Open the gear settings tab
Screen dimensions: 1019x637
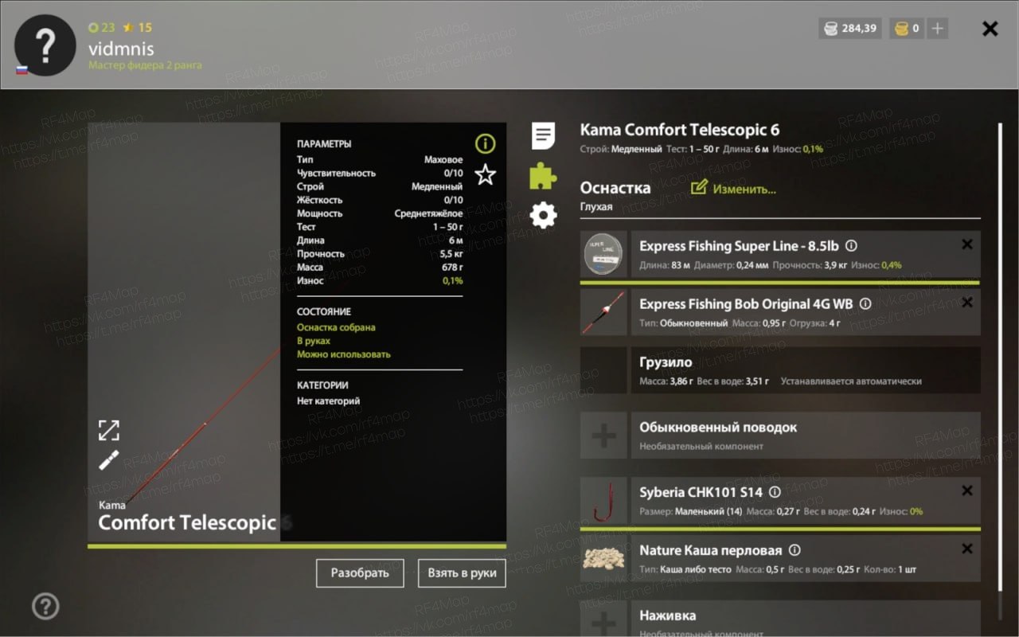coord(544,216)
